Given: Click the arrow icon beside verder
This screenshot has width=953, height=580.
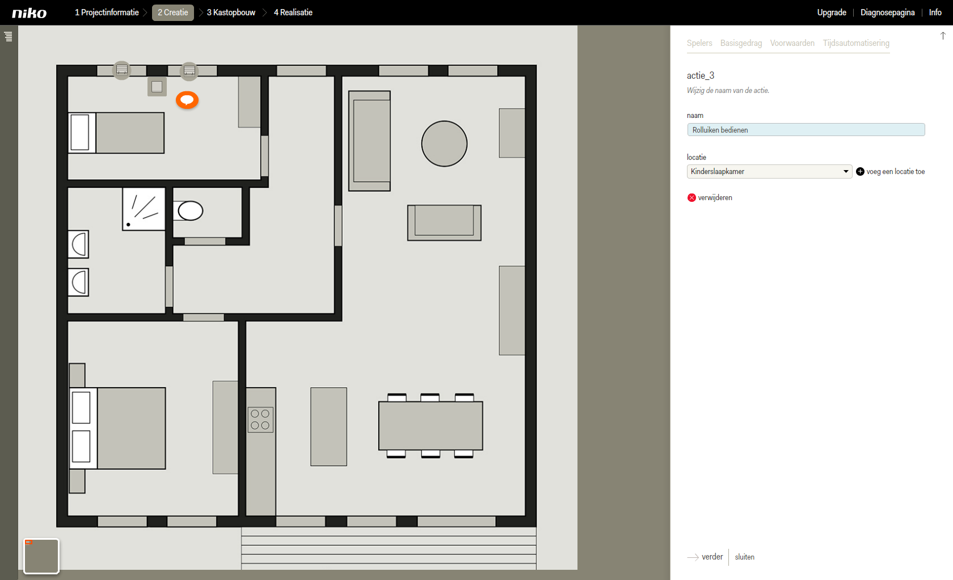Looking at the screenshot, I should (693, 557).
